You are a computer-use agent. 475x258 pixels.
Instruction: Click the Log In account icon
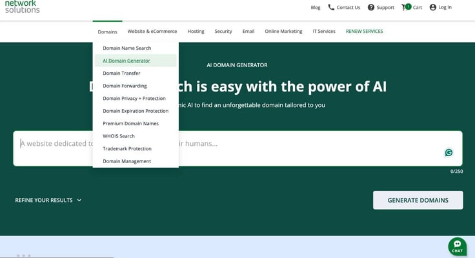pyautogui.click(x=433, y=7)
